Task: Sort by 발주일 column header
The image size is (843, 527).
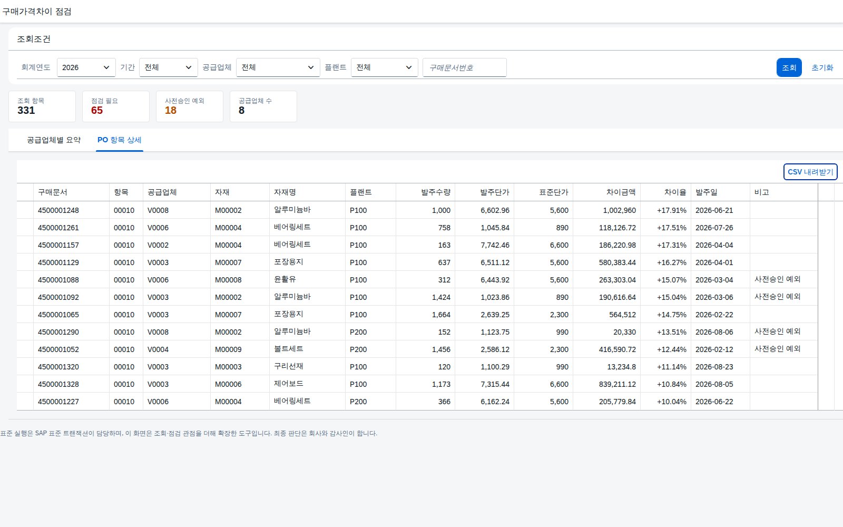Action: tap(720, 192)
